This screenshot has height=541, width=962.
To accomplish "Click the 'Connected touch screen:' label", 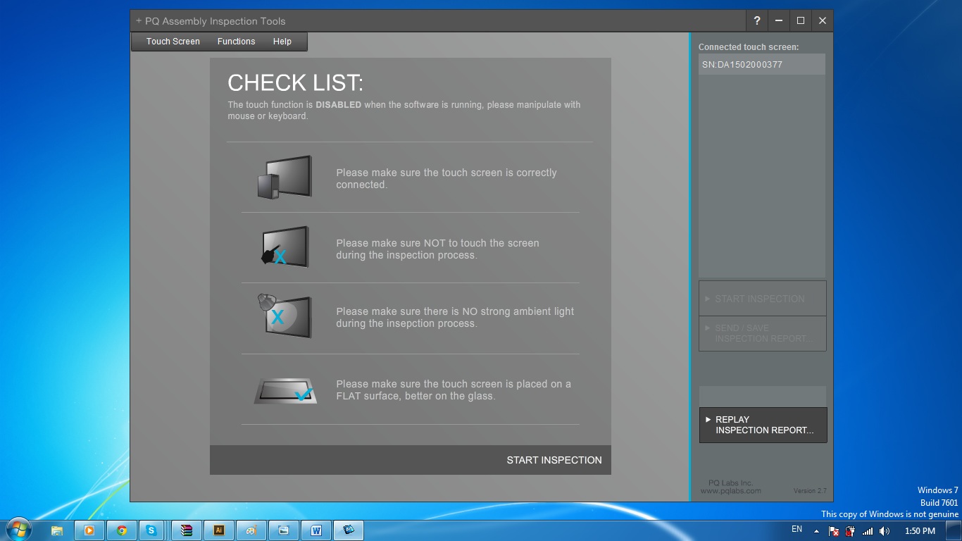I will [x=749, y=47].
